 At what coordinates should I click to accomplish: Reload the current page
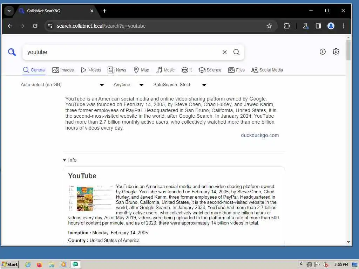pos(35,26)
